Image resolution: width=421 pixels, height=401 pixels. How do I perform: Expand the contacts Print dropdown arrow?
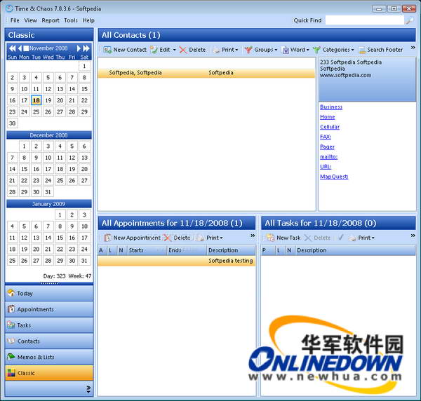coord(236,50)
